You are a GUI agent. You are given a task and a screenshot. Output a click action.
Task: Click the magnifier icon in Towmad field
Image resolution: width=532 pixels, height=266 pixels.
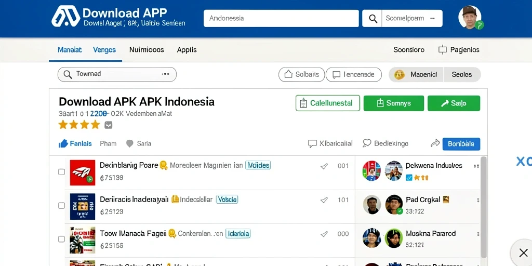click(68, 74)
